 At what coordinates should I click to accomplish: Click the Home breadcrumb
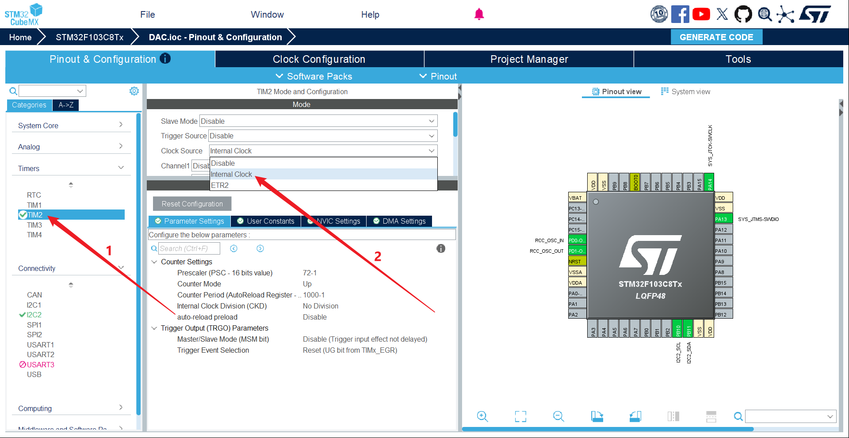(x=20, y=37)
